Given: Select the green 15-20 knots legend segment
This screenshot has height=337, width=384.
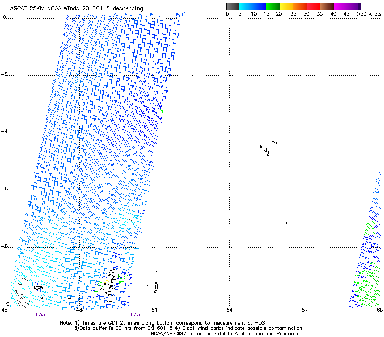Looking at the screenshot, I should click(273, 6).
